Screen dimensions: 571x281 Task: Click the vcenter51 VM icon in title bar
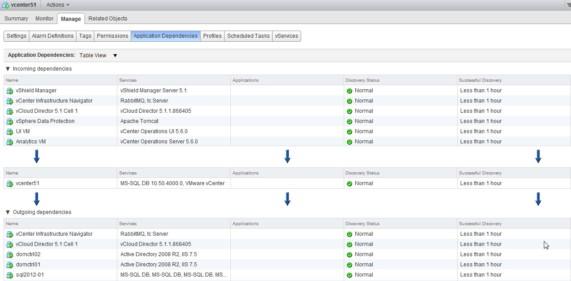6,5
